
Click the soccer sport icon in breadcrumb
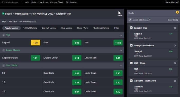(x=3, y=14)
